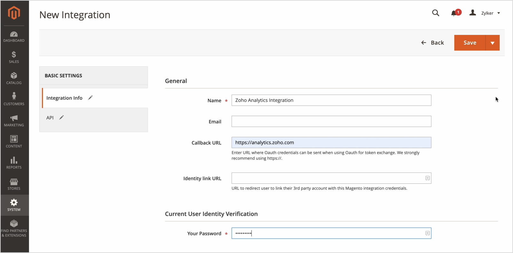
Task: Click the Save button
Action: click(x=470, y=43)
